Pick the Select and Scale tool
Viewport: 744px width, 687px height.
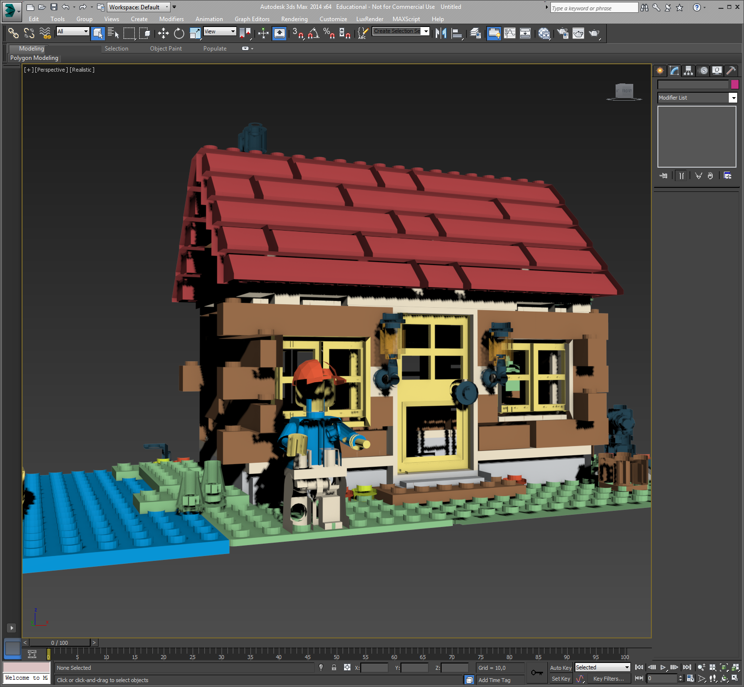click(x=195, y=32)
